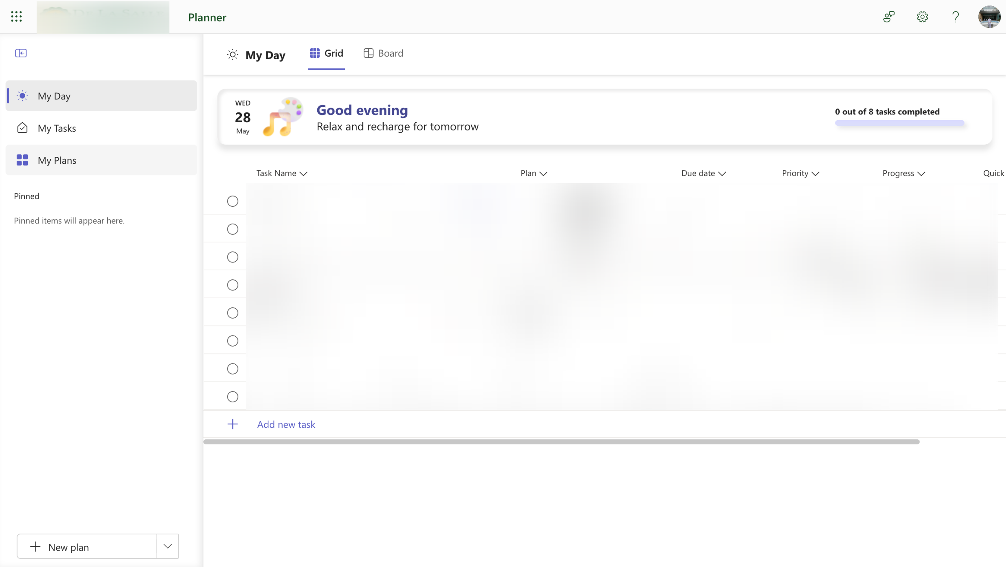Click the tasks completed progress bar
The image size is (1006, 567).
899,123
